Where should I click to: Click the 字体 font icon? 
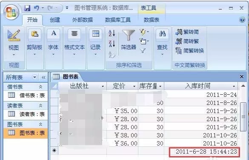point(54,34)
